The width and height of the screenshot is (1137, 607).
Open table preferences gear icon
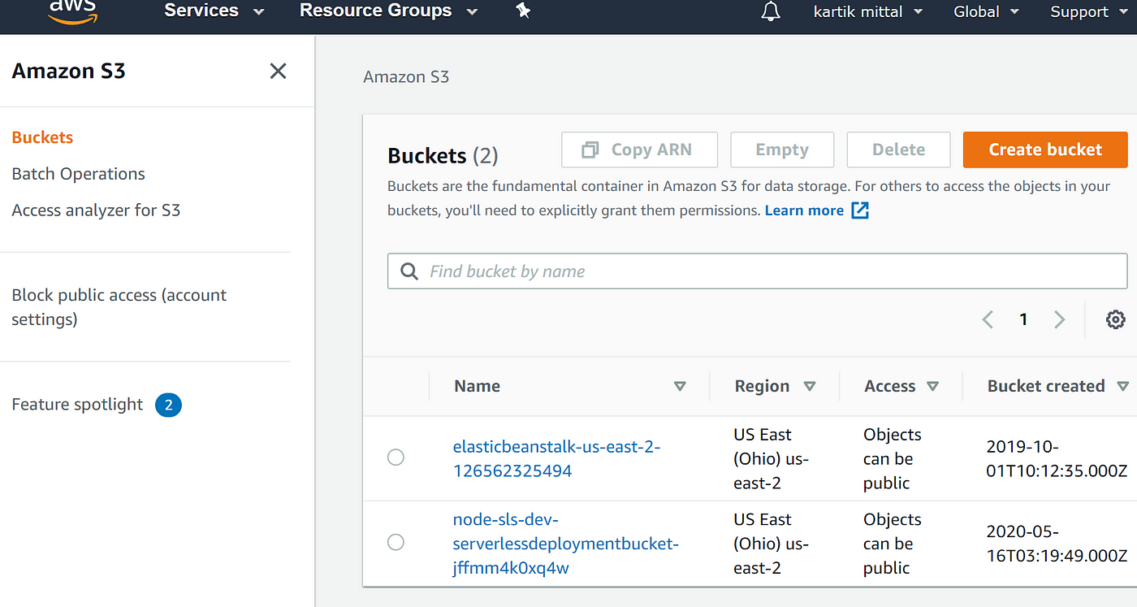[x=1116, y=319]
